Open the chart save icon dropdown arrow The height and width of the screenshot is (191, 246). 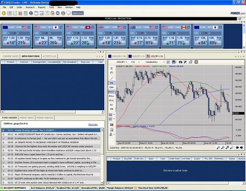[176, 62]
